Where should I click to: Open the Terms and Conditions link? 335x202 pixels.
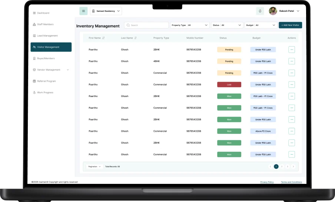pos(291,182)
